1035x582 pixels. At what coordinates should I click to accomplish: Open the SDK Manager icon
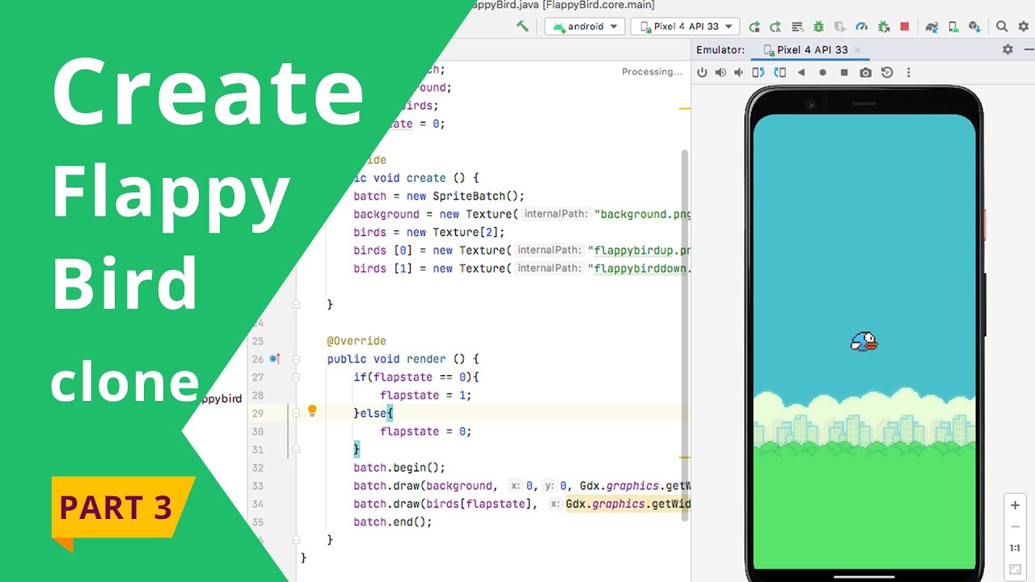(x=974, y=27)
